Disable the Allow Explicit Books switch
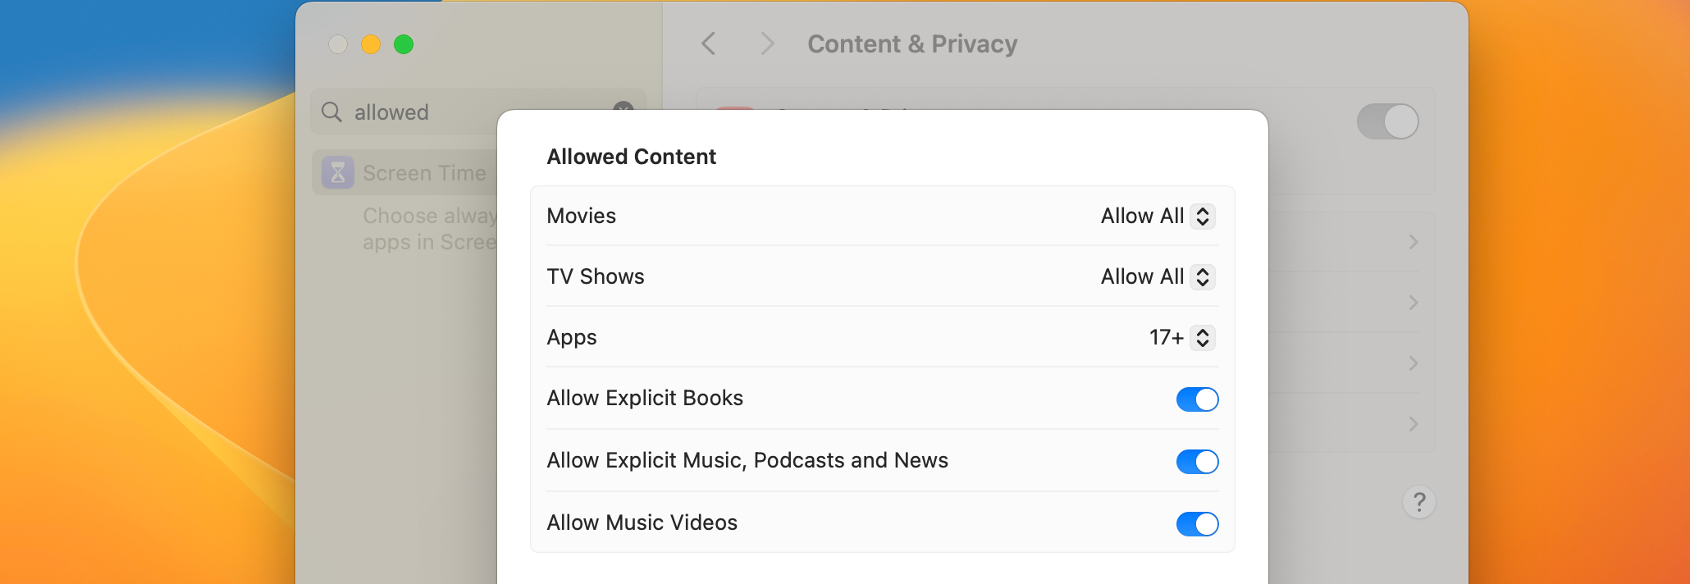Screen dimensions: 1690x584 (1197, 399)
